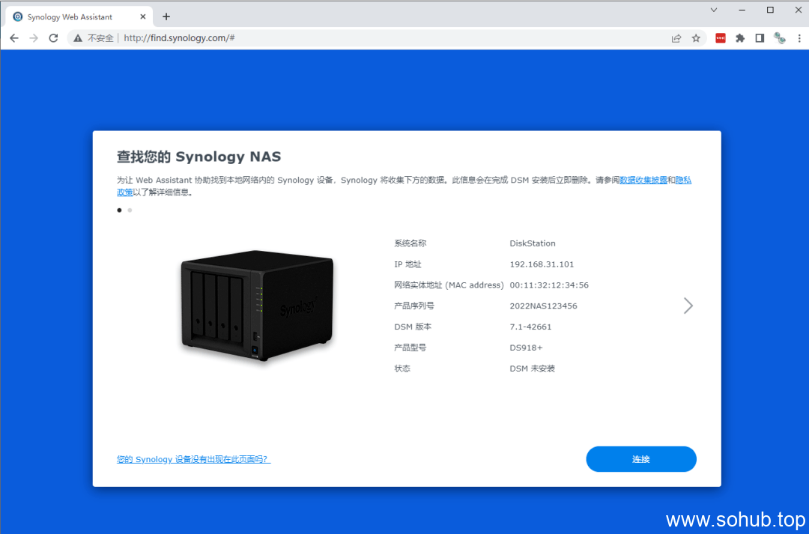809x534 pixels.
Task: Open a new browser tab
Action: click(x=166, y=16)
